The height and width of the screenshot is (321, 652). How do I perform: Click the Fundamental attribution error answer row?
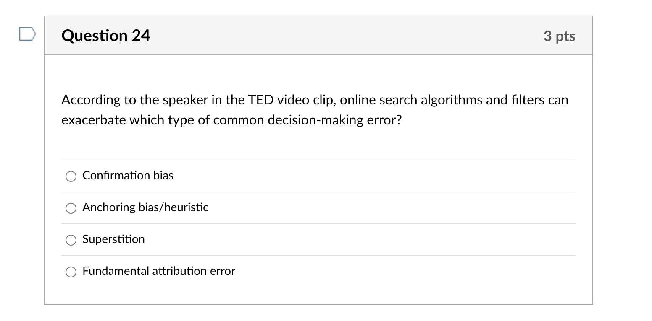[x=294, y=272]
